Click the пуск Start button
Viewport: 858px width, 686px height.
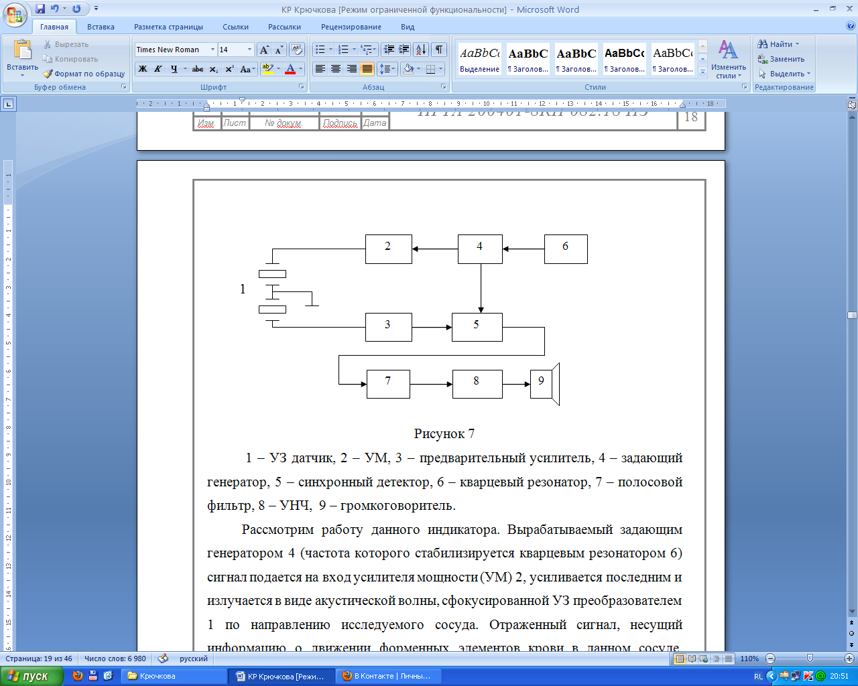(32, 676)
